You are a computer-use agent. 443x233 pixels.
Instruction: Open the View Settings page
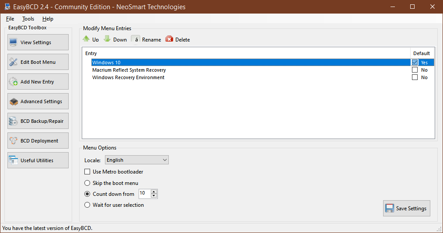point(38,42)
